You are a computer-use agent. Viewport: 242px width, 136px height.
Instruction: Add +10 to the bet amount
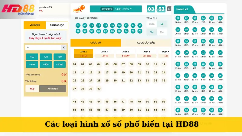point(32,57)
